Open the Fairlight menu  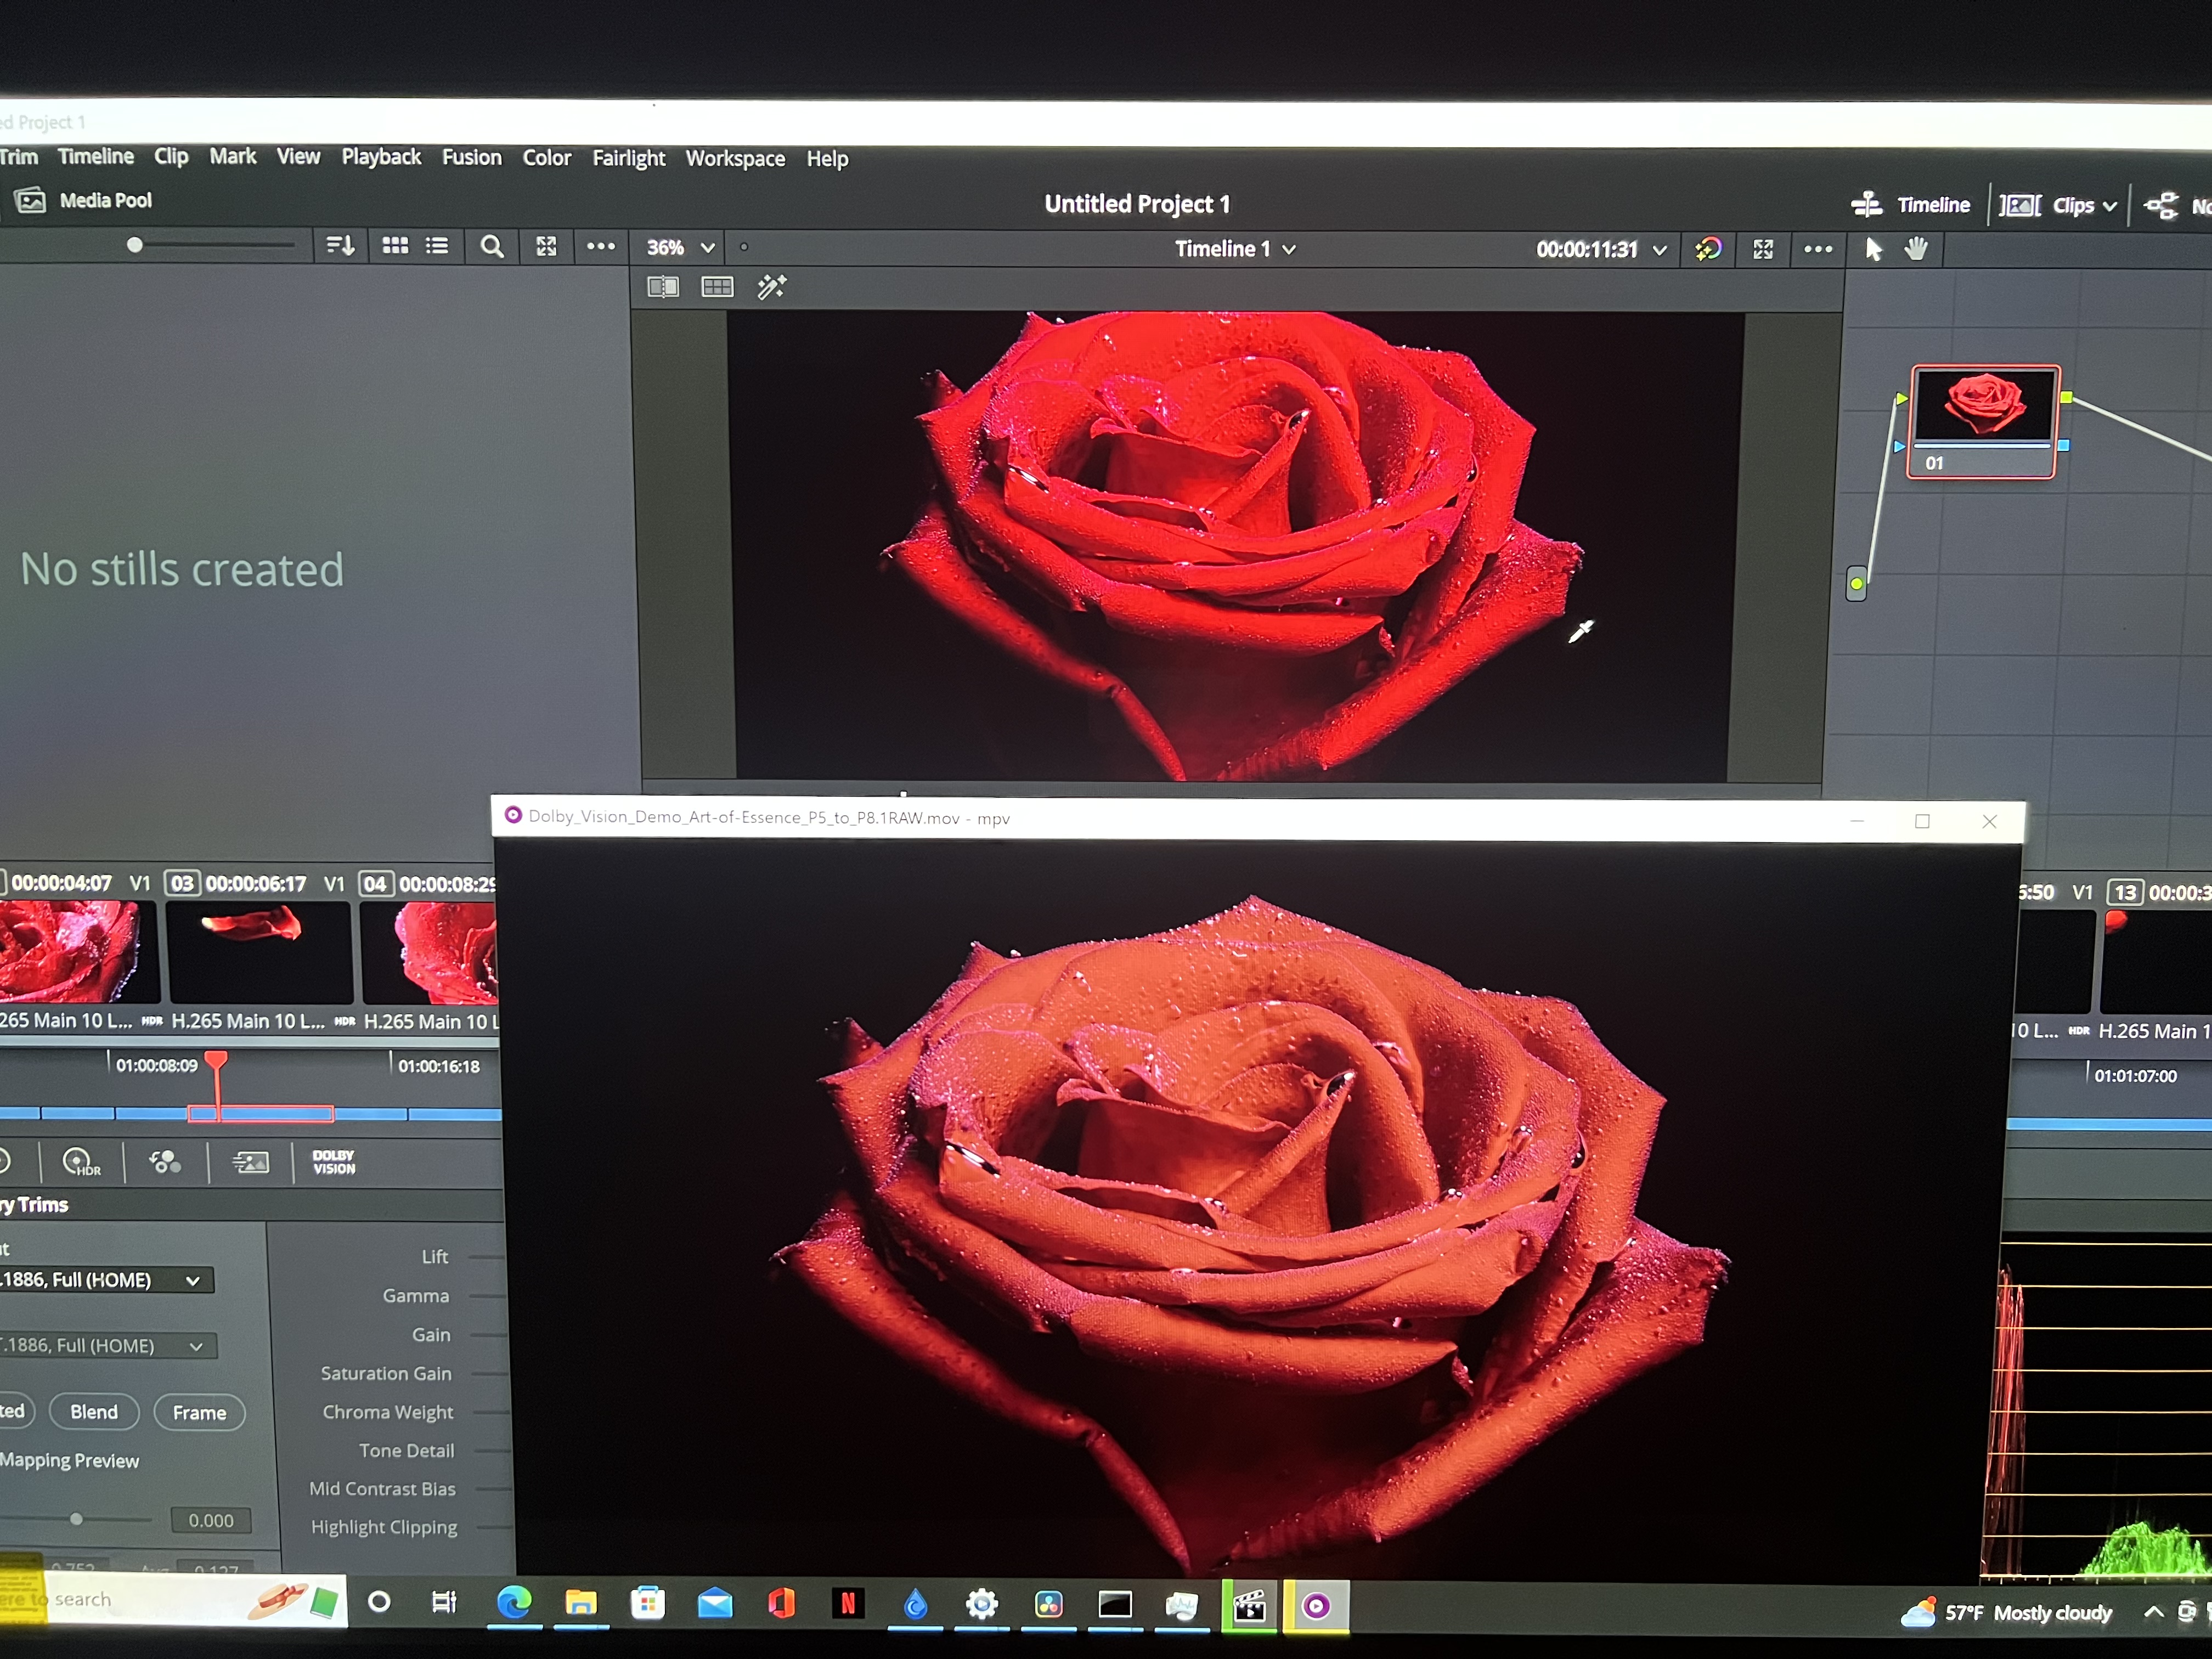pos(628,158)
